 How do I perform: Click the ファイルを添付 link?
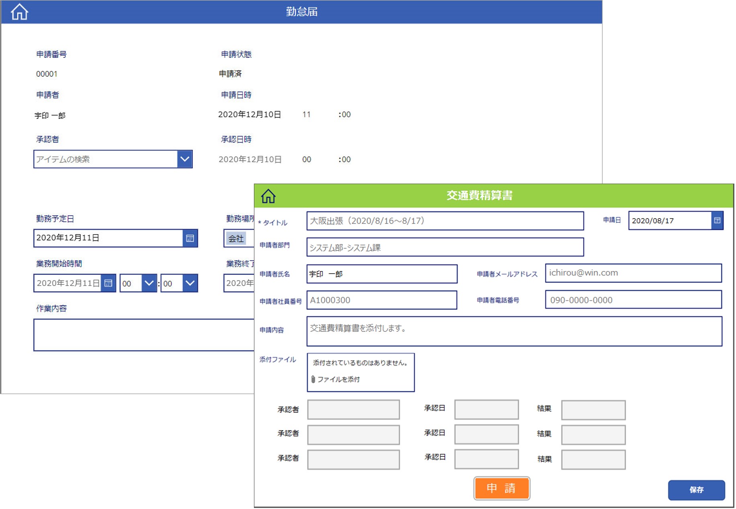click(338, 379)
